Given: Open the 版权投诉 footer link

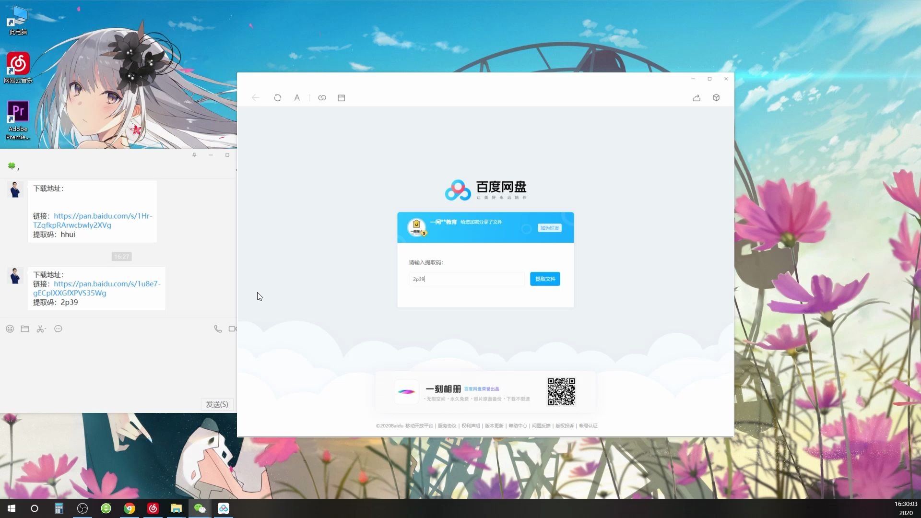Looking at the screenshot, I should (x=565, y=425).
